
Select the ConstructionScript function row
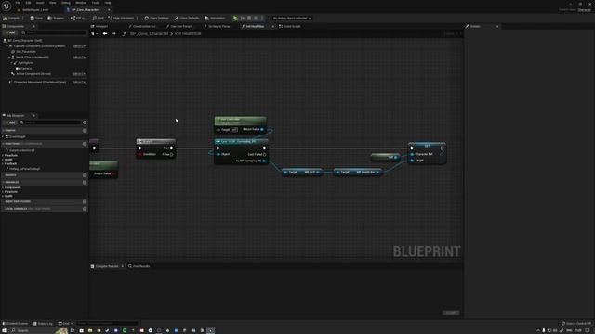coord(21,150)
